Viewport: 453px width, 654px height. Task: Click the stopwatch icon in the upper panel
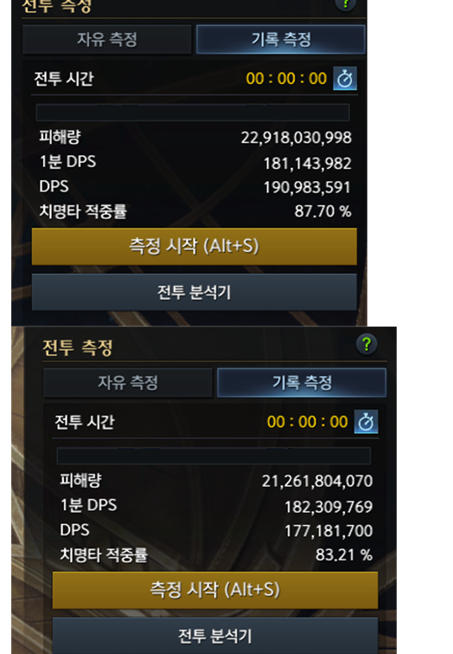coord(345,79)
